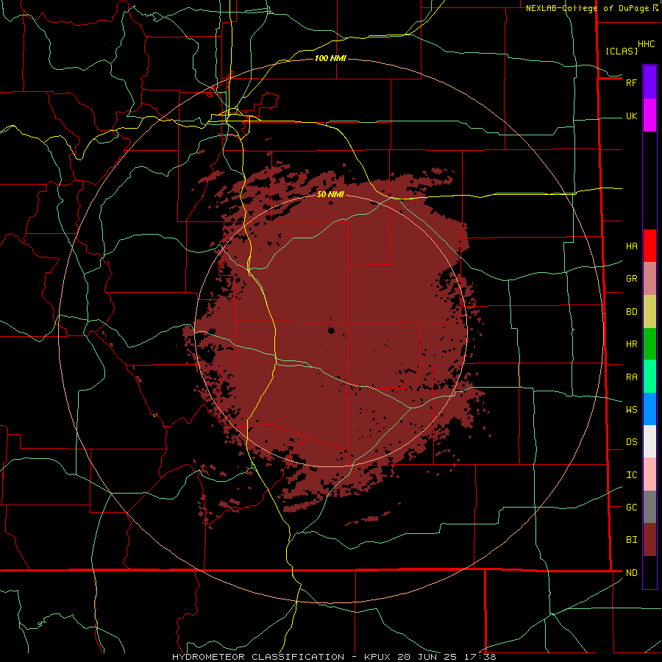The image size is (662, 662).
Task: Click the [CLAS] units label
Action: (x=622, y=51)
